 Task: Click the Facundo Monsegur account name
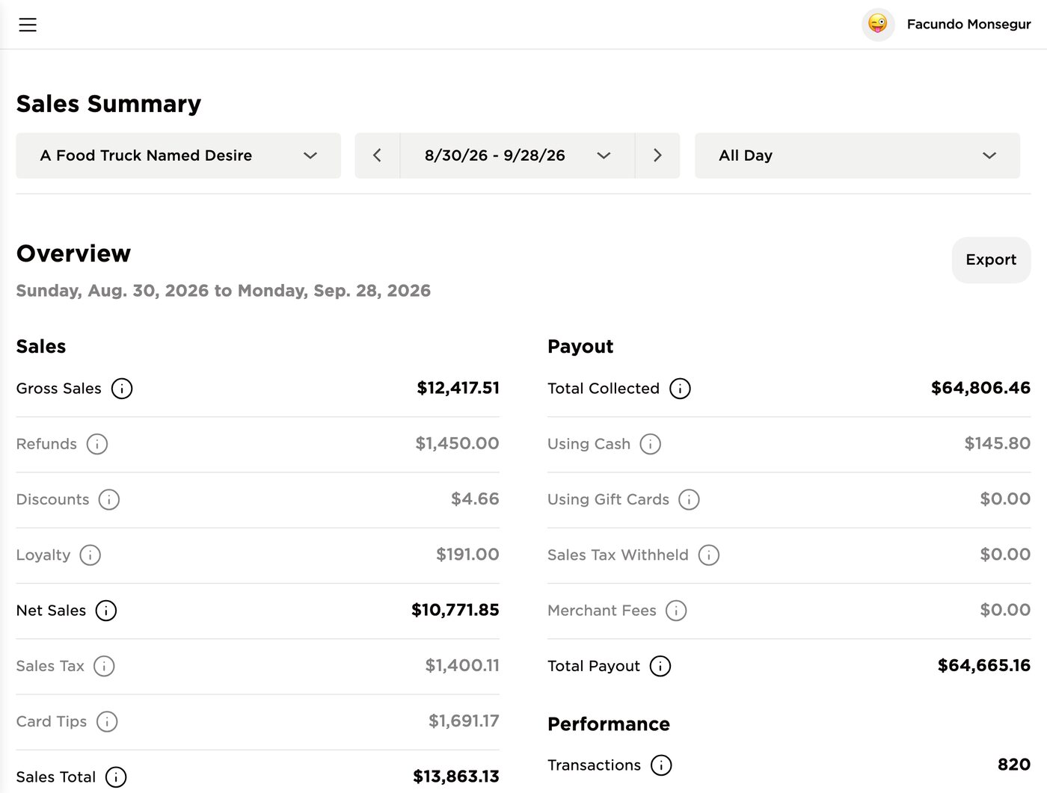click(968, 25)
